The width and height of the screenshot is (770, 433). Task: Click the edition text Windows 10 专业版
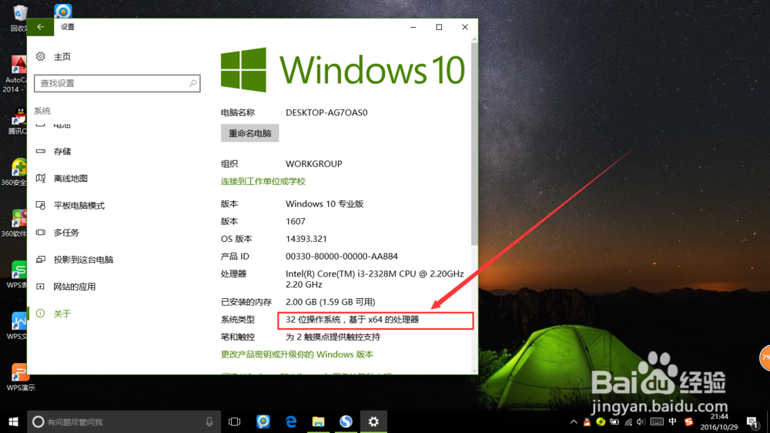325,203
